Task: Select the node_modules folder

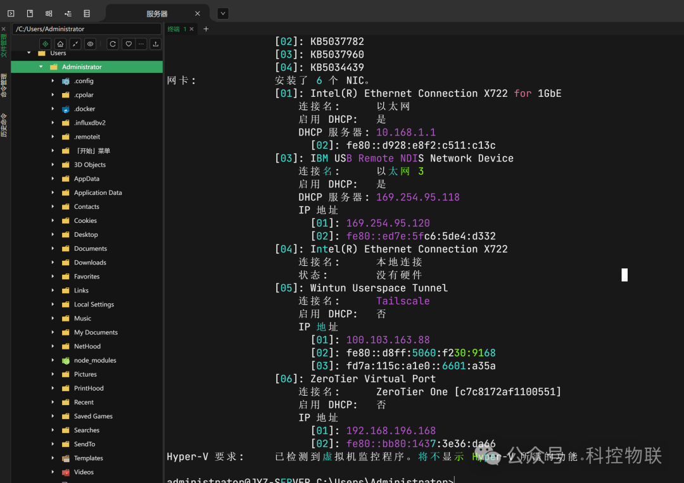Action: 94,360
